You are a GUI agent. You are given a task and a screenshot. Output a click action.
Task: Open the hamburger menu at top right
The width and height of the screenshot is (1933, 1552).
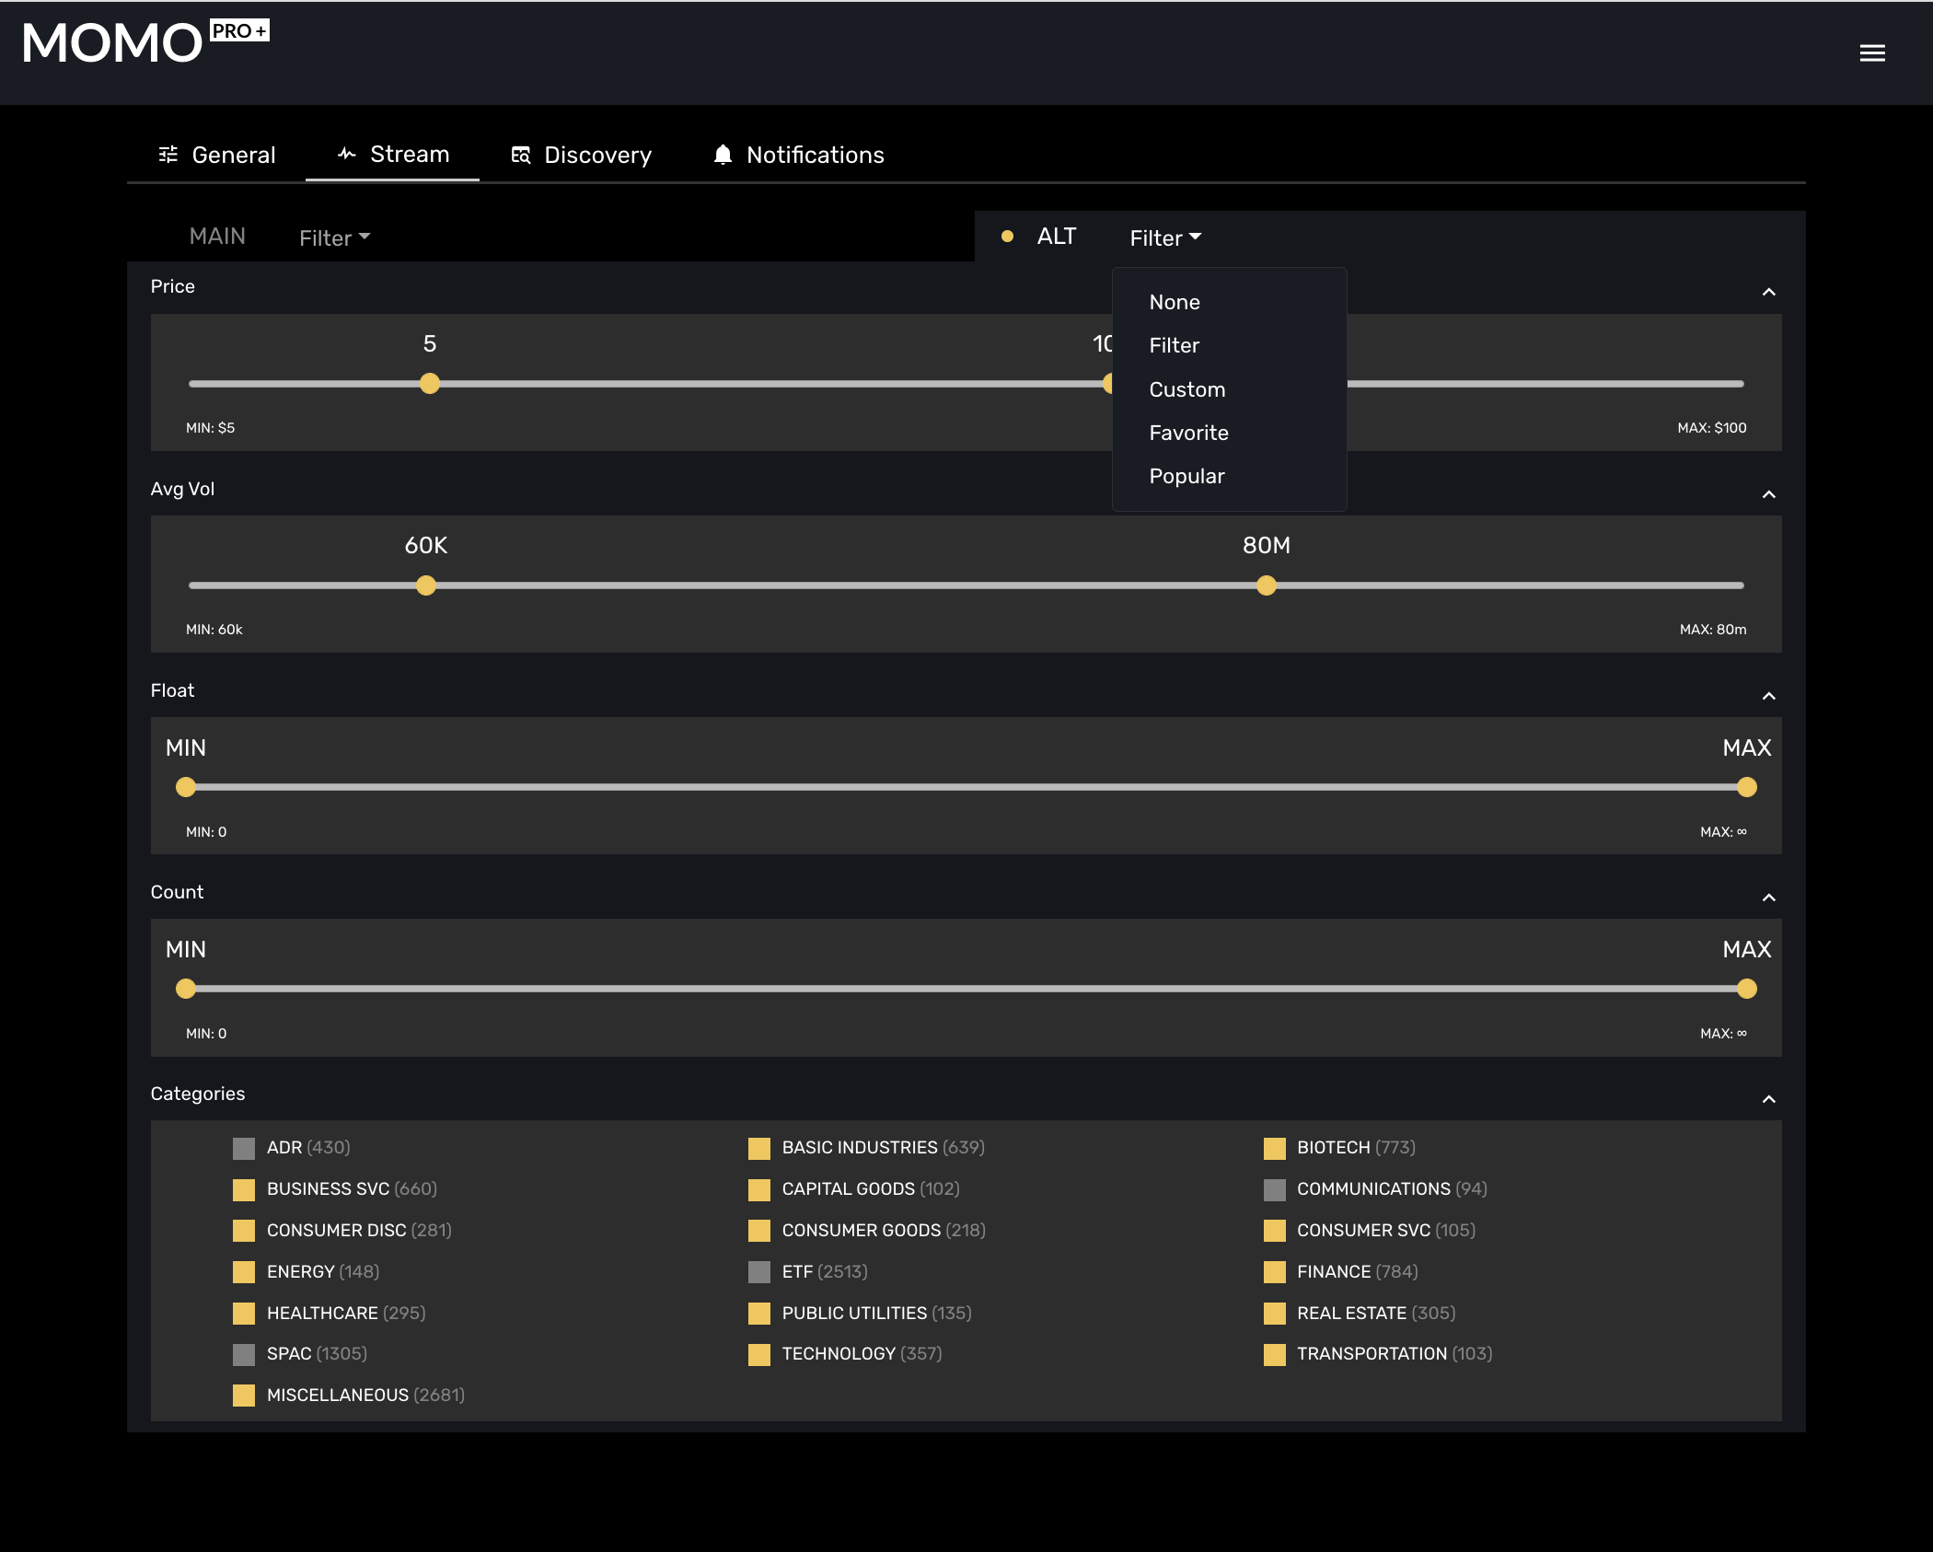click(1872, 52)
